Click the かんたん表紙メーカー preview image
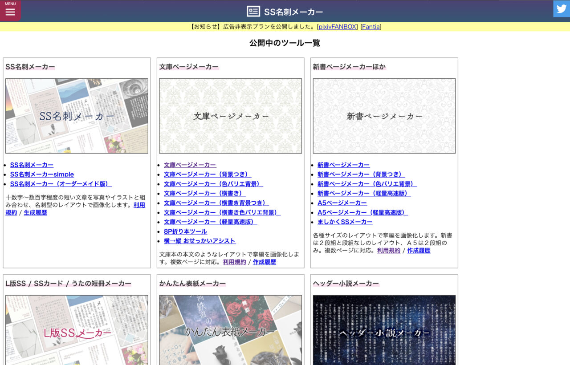 (230, 332)
